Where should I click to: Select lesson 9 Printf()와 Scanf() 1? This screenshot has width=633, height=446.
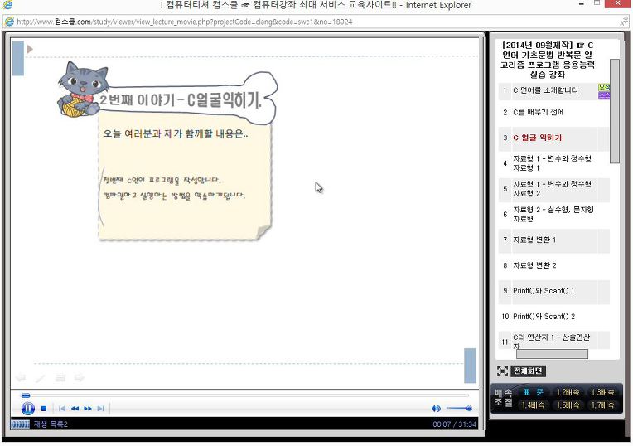(548, 291)
